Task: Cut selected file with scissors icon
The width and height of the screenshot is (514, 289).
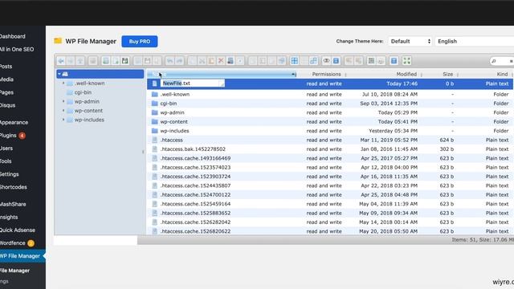Action: [202, 61]
